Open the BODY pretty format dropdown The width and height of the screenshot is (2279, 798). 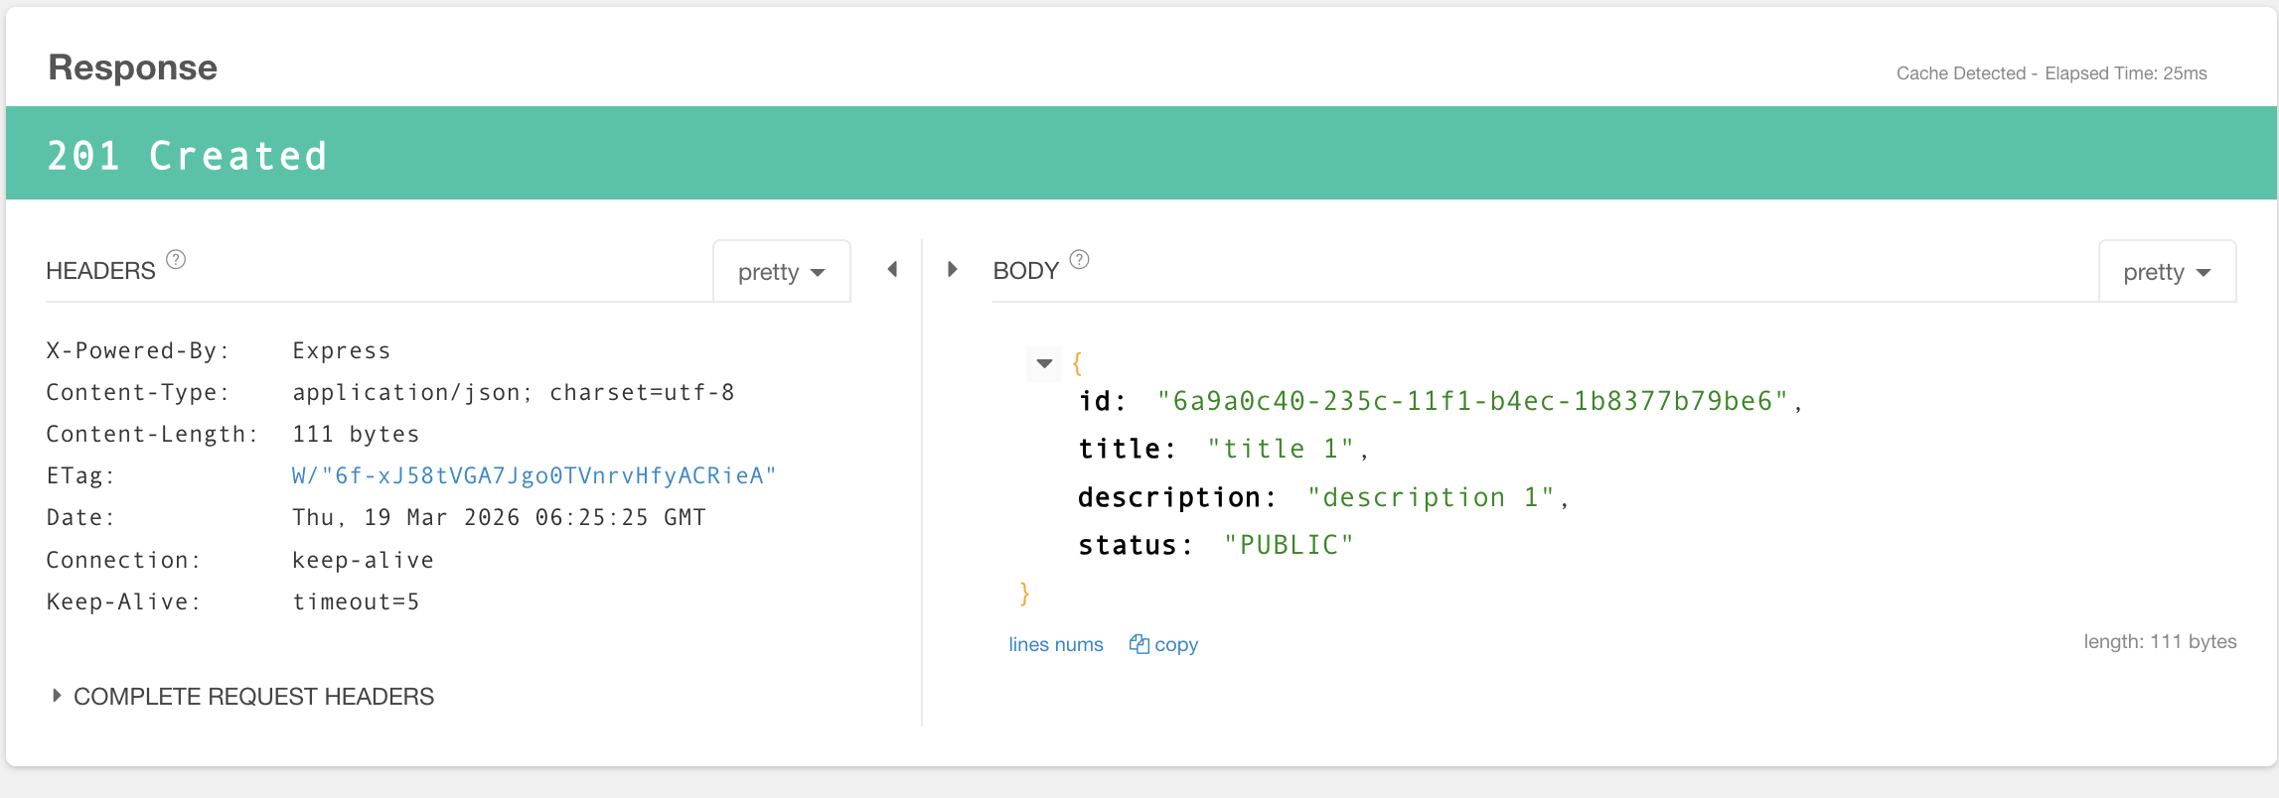coord(2166,272)
